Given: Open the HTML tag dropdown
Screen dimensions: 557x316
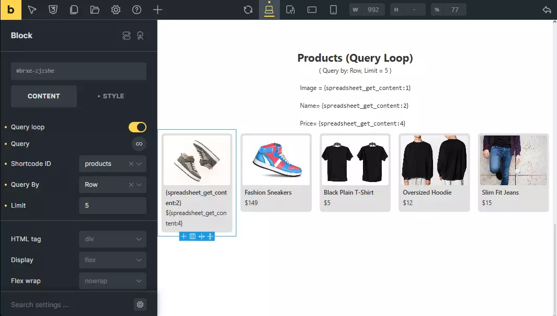Looking at the screenshot, I should point(112,239).
